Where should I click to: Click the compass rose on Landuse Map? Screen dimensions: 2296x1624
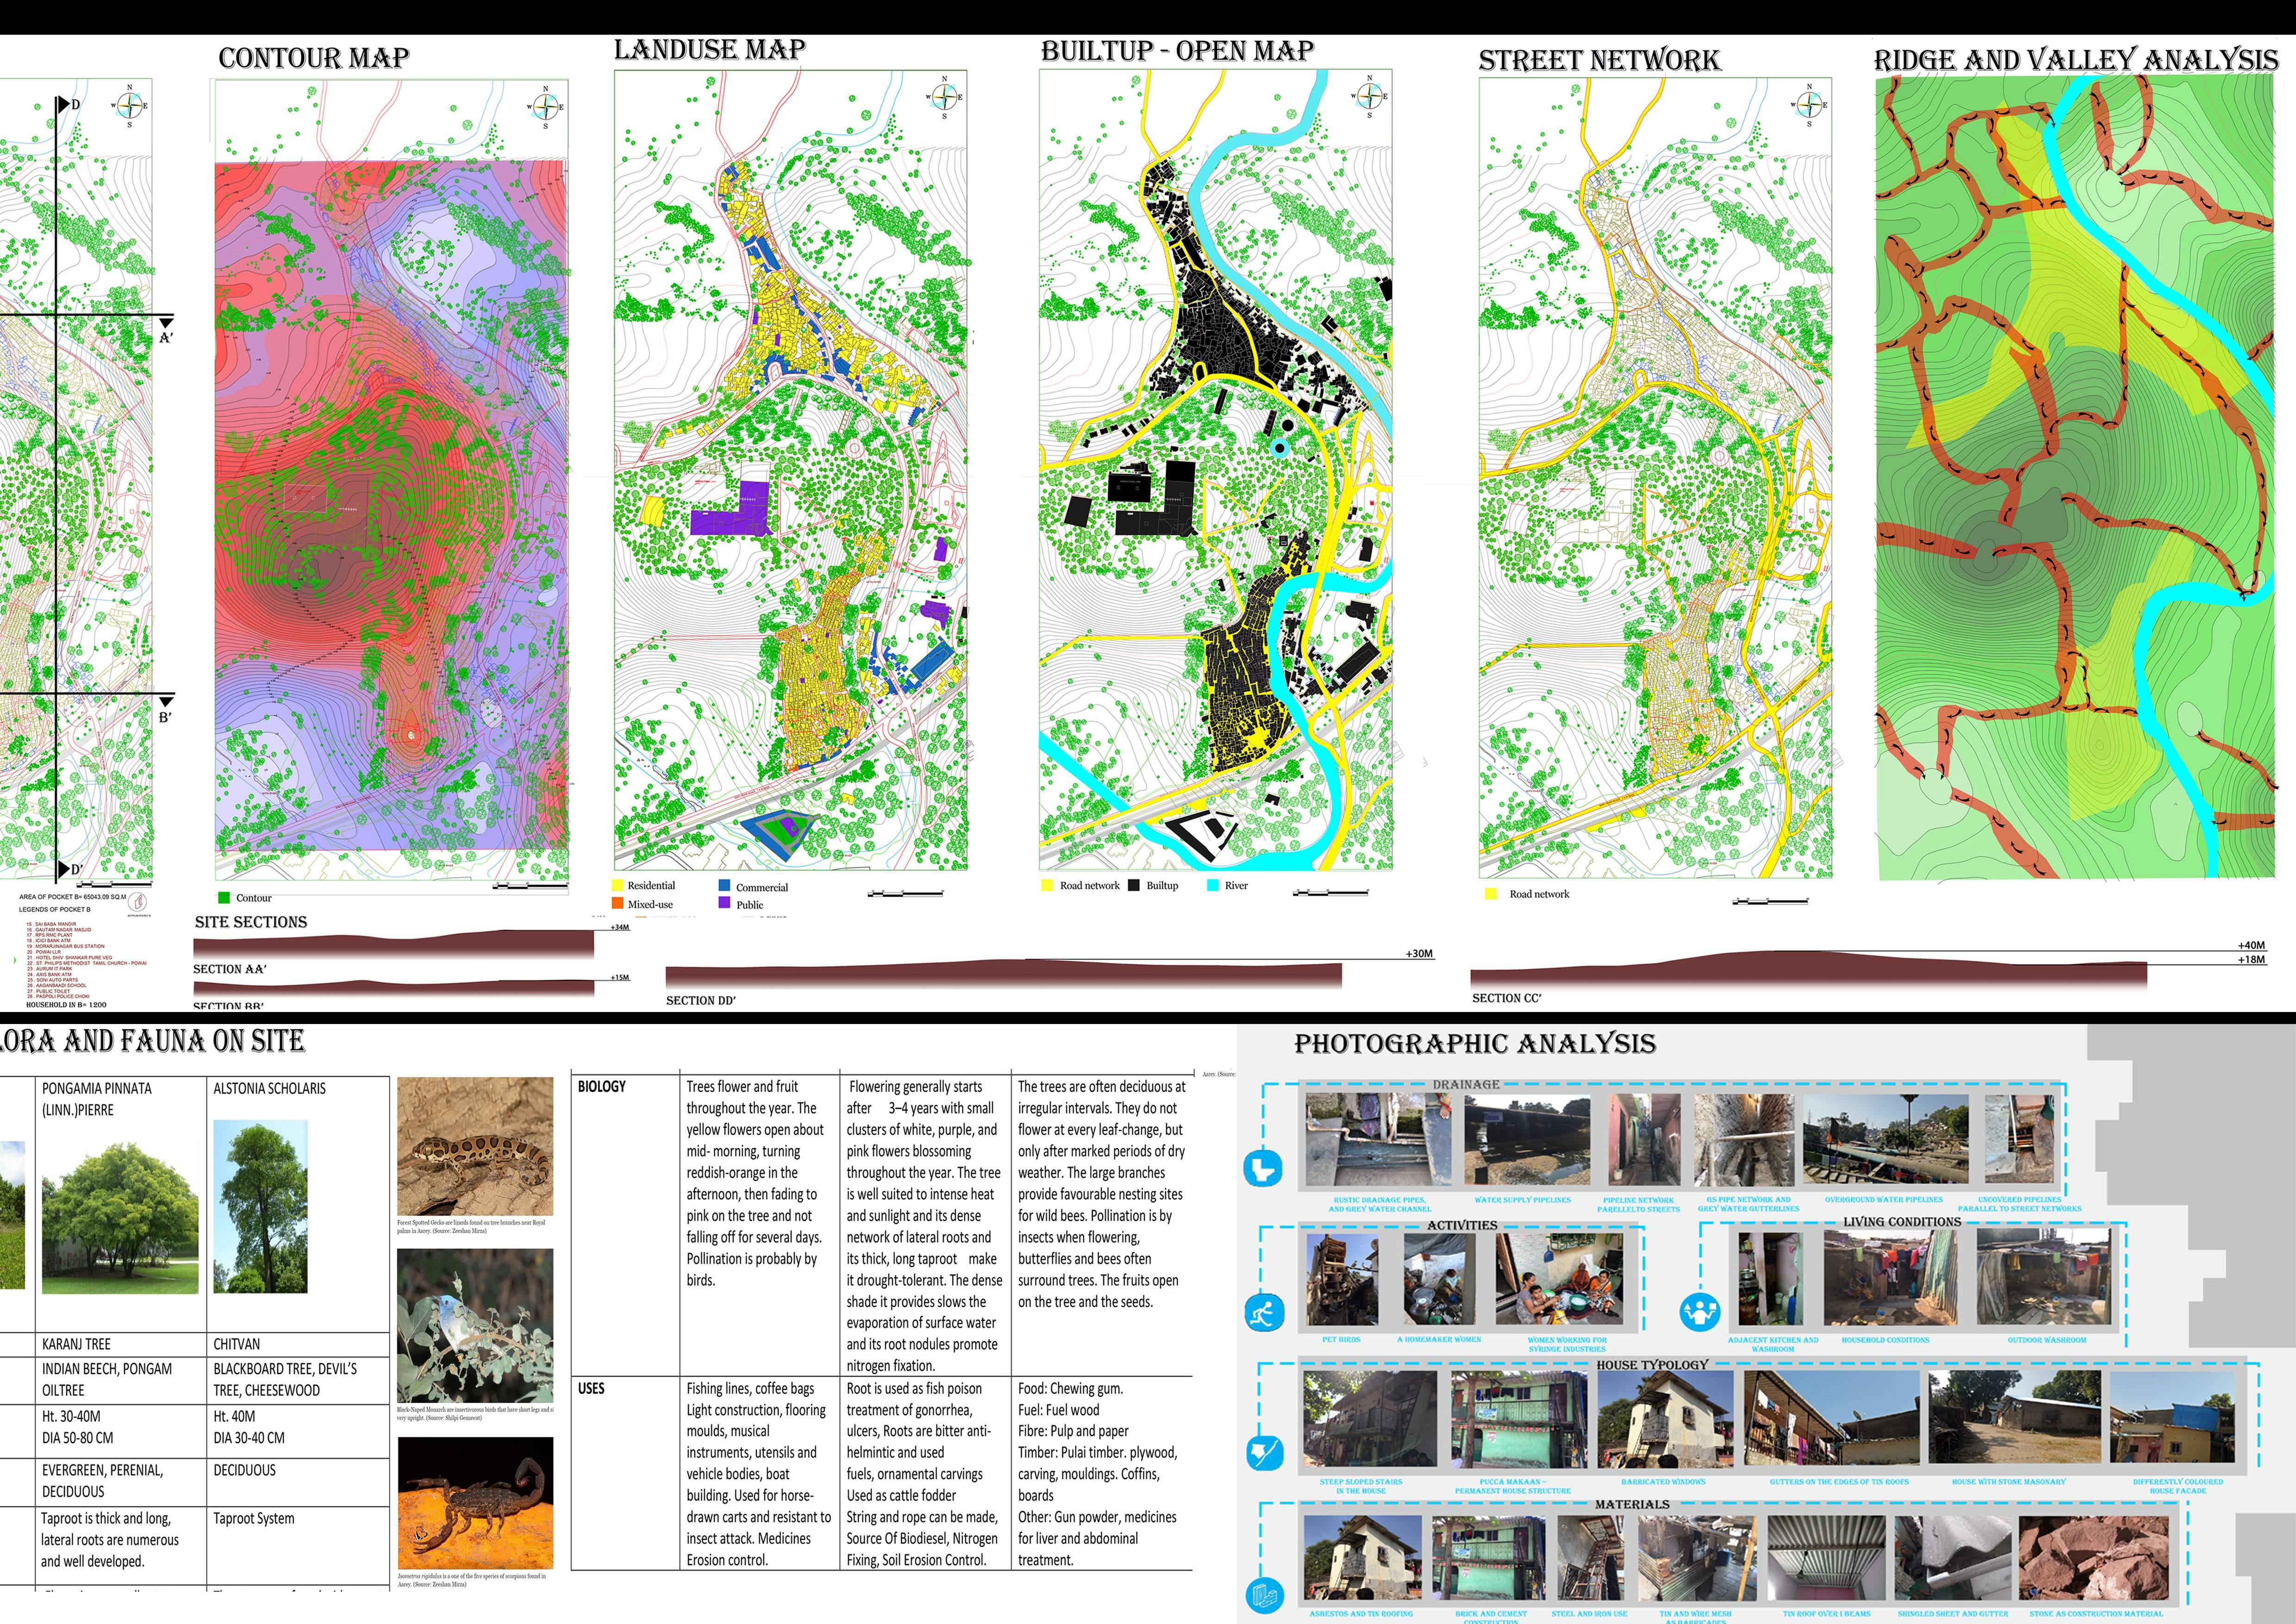tap(944, 97)
